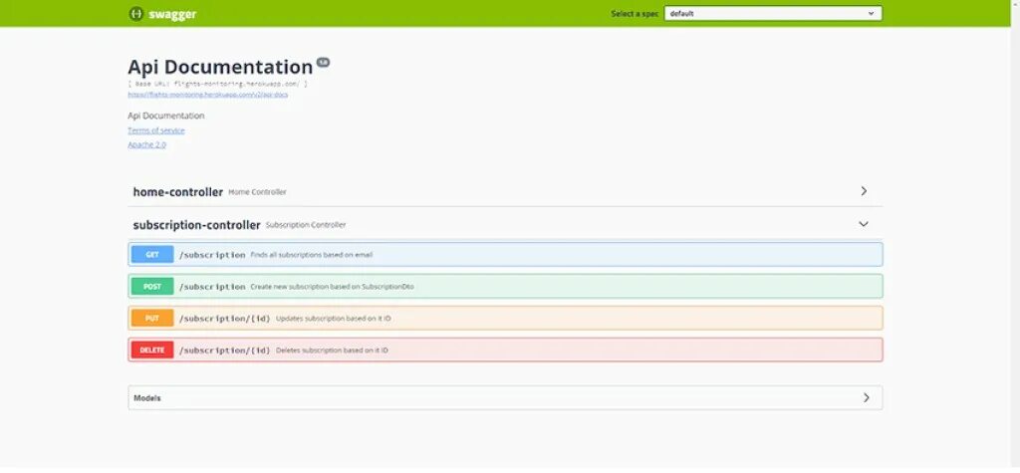Click the 'Home Controller' description text

point(257,192)
